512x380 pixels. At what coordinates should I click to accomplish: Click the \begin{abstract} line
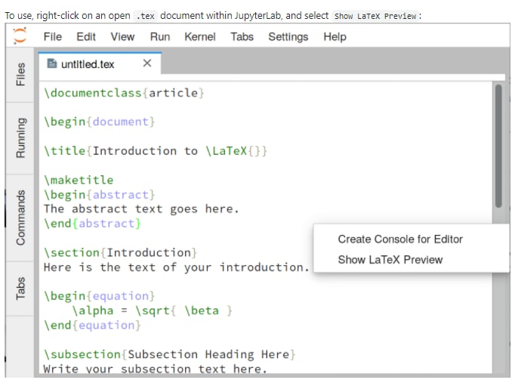[99, 195]
